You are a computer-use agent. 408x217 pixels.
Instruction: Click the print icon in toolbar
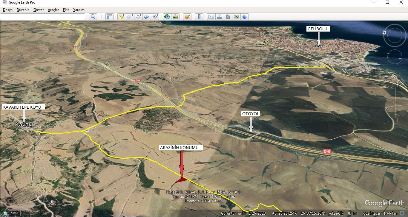220,17
